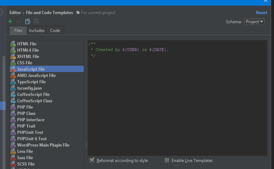Click the HTML4 File icon
274x169 pixels.
[13, 50]
